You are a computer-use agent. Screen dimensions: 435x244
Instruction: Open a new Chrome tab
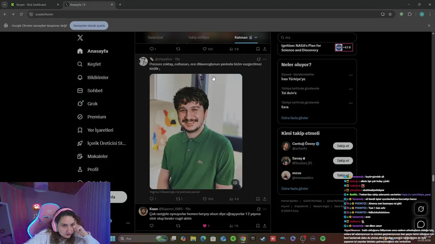(x=120, y=4)
